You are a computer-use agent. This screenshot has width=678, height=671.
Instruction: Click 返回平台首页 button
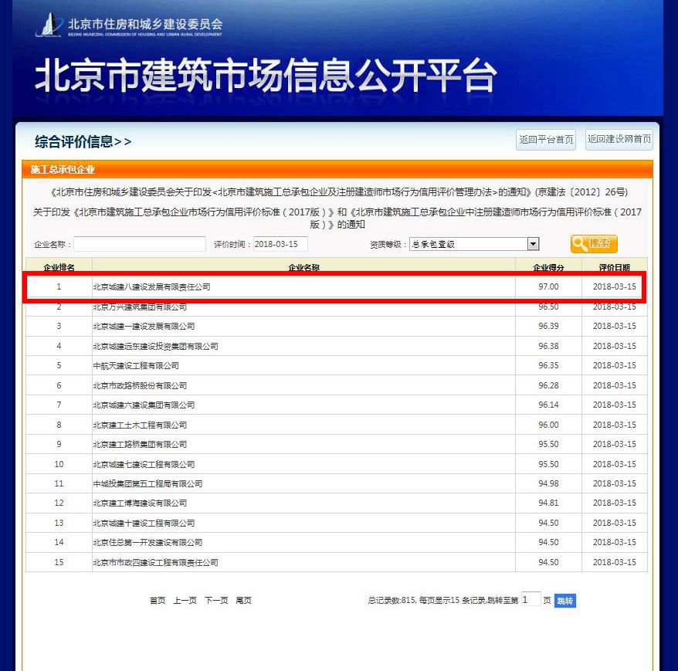pos(546,140)
